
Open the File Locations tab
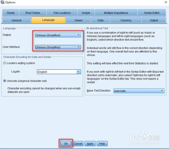point(62,12)
